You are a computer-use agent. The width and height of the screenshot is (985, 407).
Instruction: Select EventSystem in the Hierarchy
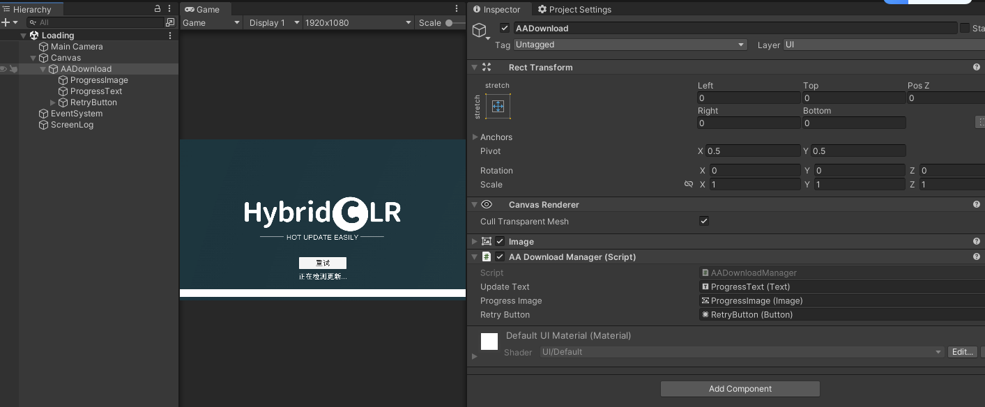click(x=77, y=114)
